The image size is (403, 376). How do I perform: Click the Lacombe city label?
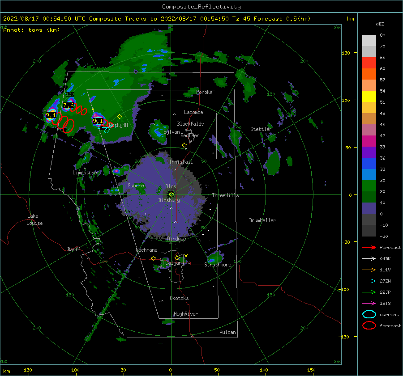click(x=193, y=112)
